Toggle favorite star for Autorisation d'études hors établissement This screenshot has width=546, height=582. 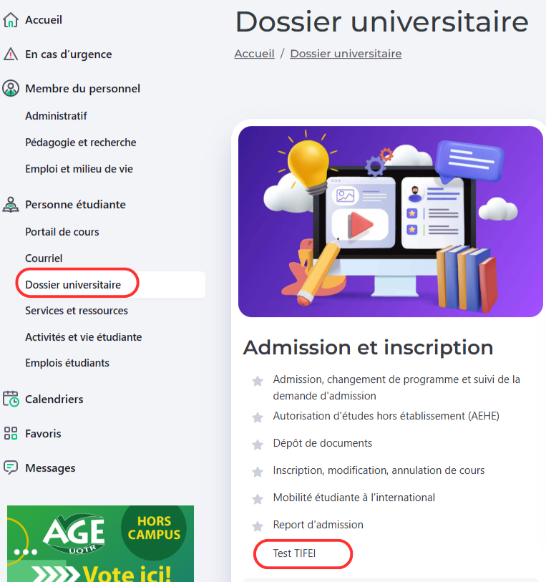(x=258, y=417)
